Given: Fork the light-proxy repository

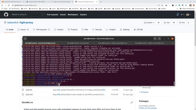Looking at the screenshot, I should 182,23.
